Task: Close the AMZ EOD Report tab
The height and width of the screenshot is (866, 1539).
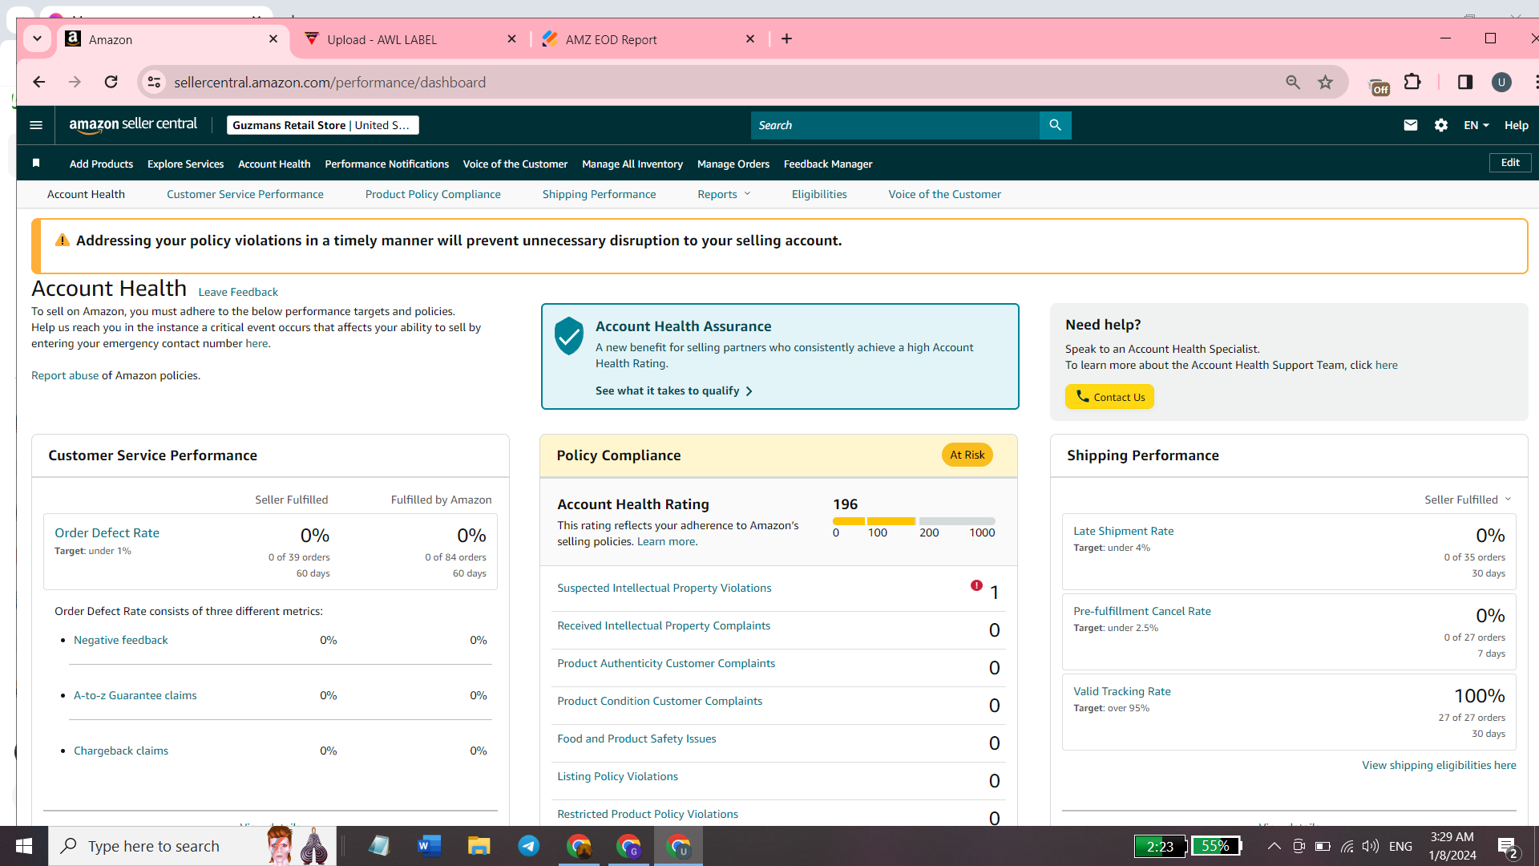Action: 750,38
